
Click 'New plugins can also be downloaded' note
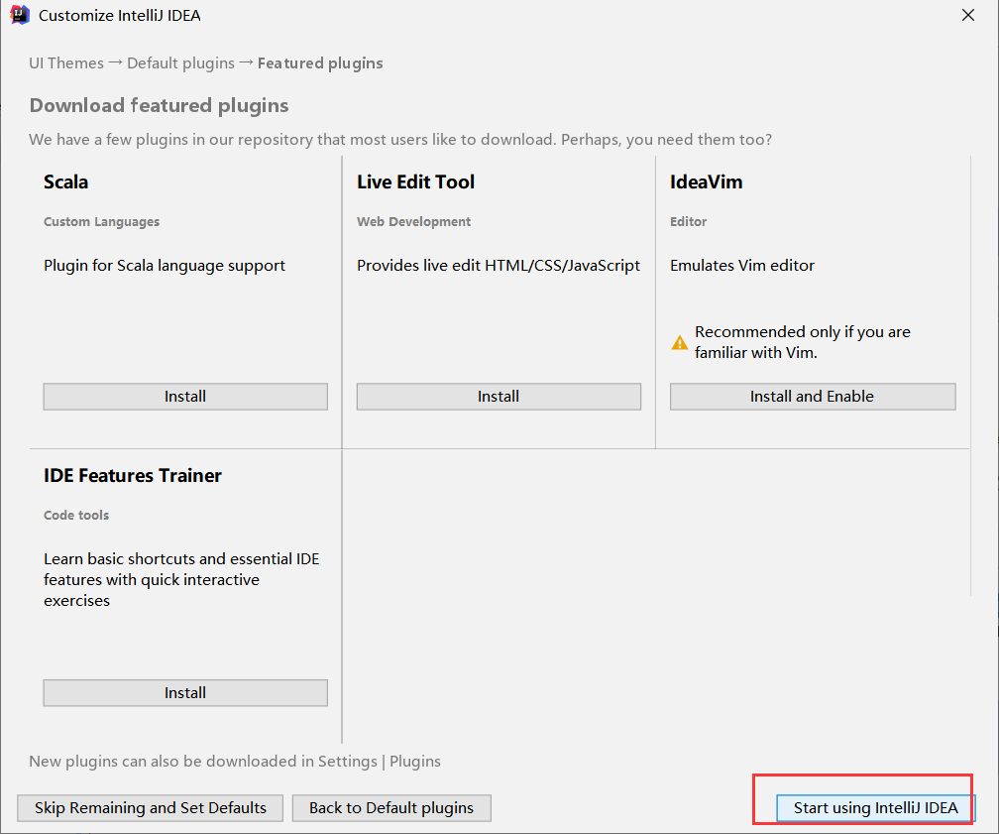(x=235, y=762)
